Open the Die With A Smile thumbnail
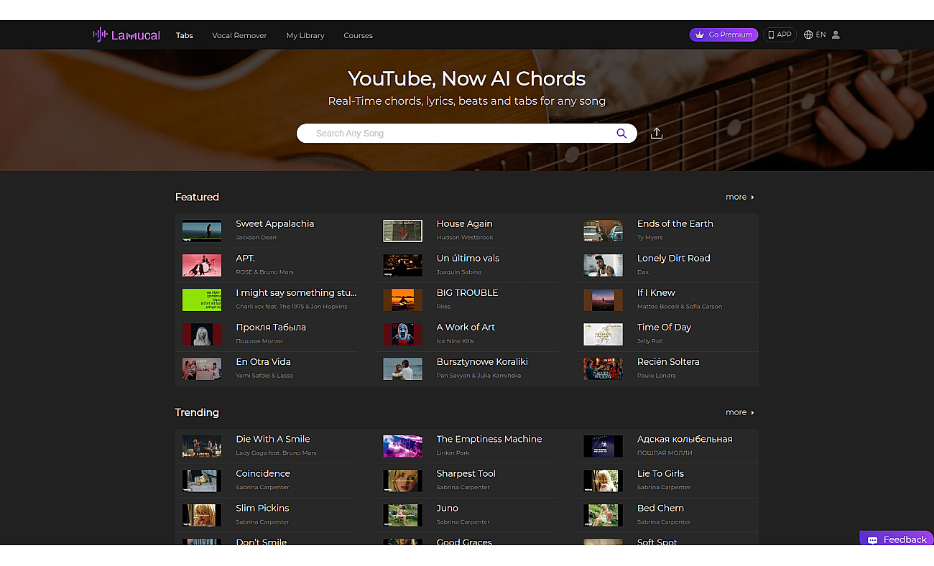 202,446
